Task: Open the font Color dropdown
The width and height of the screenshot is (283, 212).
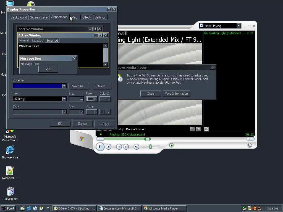Action: point(92,112)
